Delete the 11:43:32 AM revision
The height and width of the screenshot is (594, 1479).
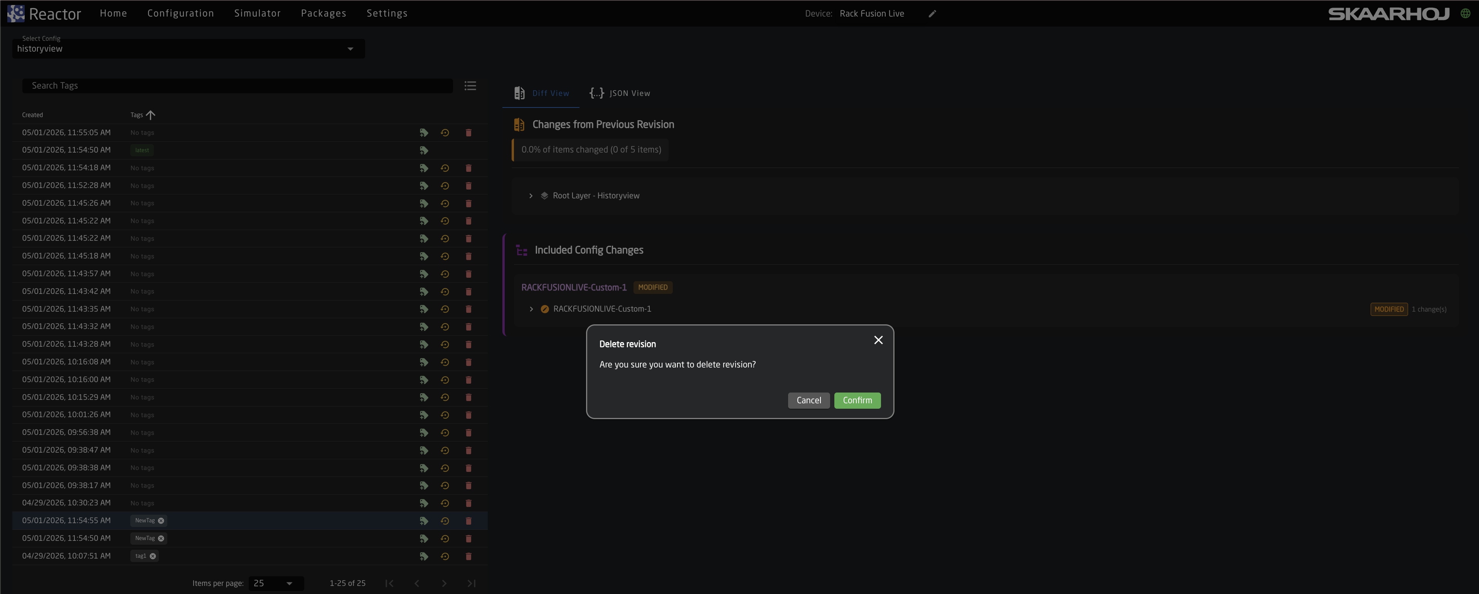pos(468,327)
